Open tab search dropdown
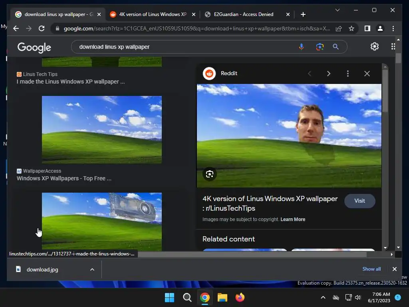Screen dimensions: 409x307 point(337,10)
